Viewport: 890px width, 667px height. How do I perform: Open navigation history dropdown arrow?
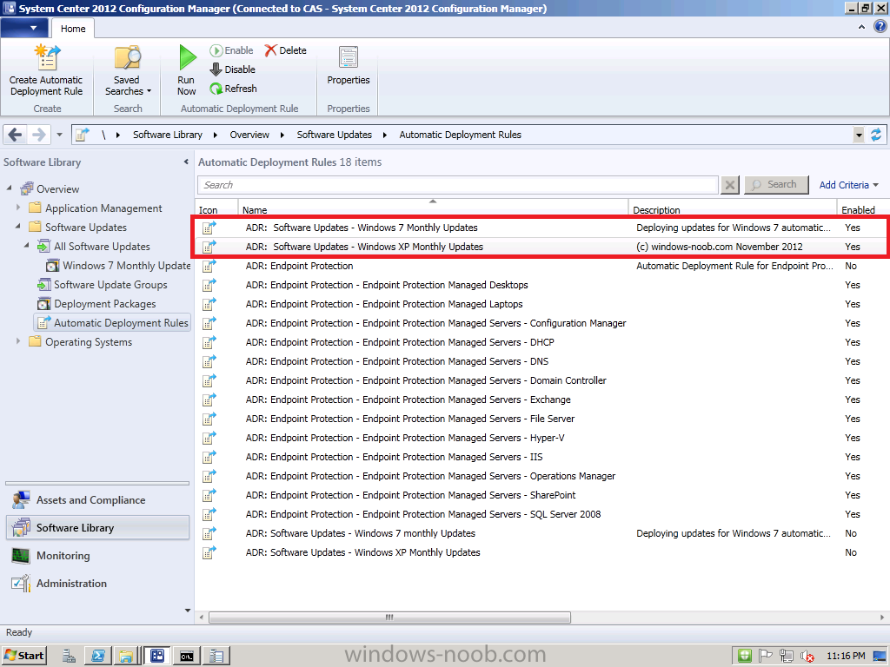(60, 135)
